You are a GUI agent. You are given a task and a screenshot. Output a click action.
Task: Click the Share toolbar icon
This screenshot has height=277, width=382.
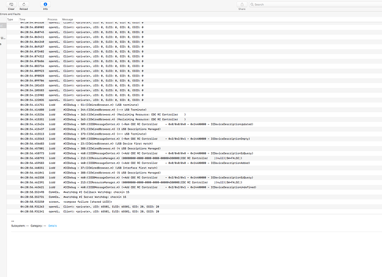point(241,4)
